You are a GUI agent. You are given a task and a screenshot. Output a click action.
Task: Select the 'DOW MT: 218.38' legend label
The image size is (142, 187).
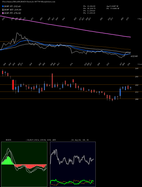point(13,10)
